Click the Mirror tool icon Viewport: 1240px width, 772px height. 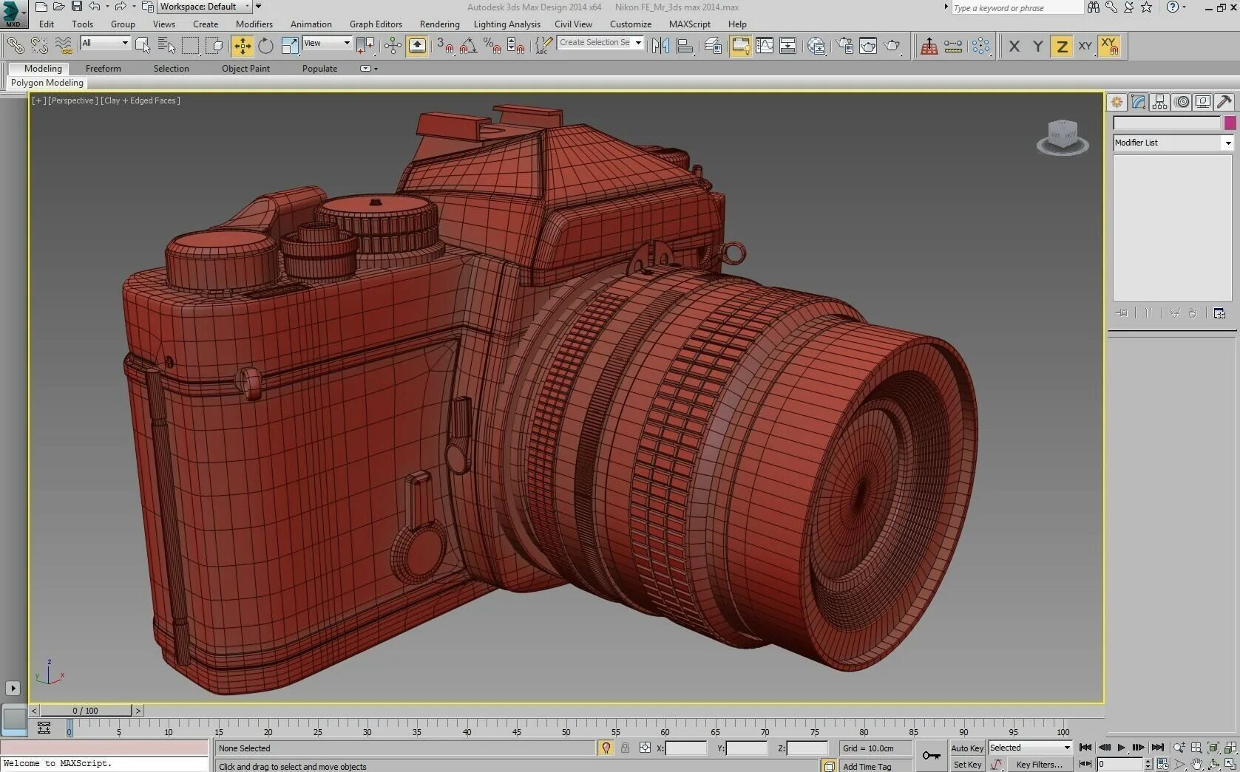coord(660,46)
